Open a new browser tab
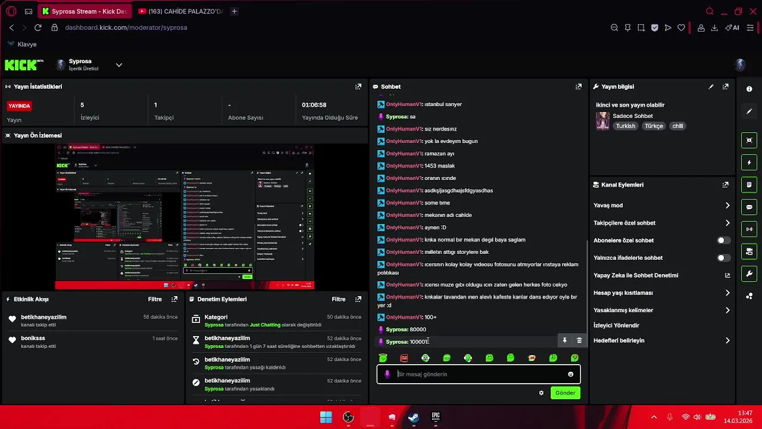 click(x=234, y=11)
